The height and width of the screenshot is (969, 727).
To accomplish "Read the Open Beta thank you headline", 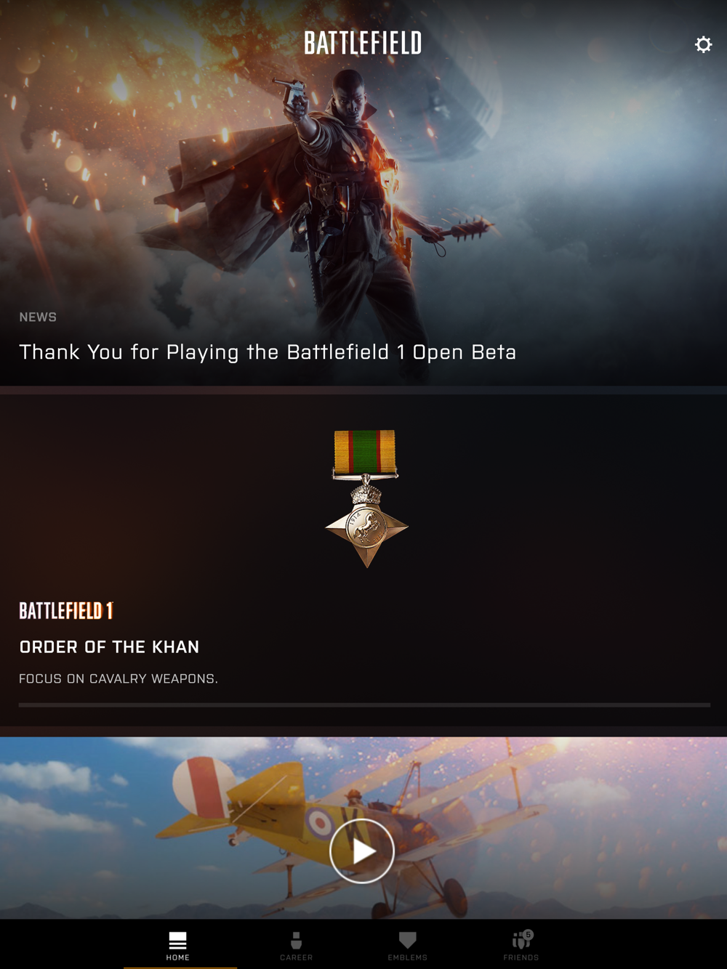I will coord(268,352).
